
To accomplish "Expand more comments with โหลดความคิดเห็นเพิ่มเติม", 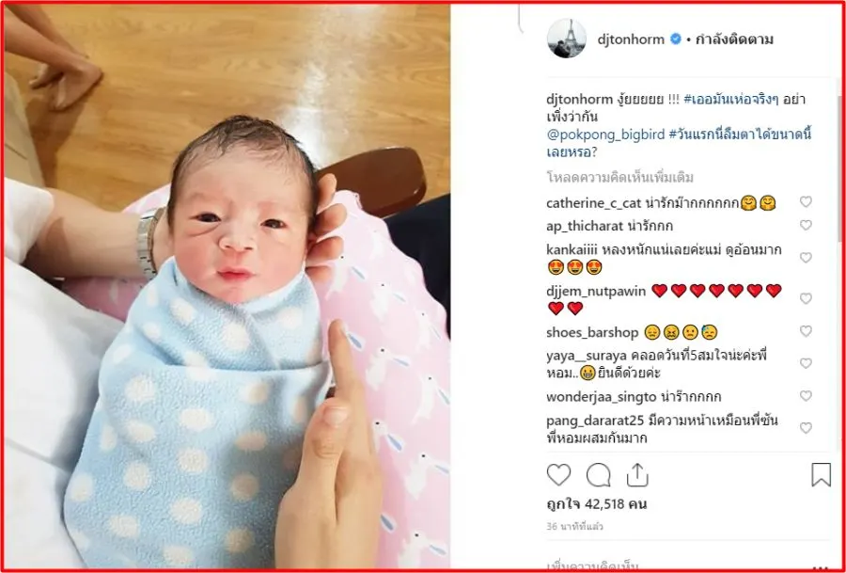I will pos(620,177).
